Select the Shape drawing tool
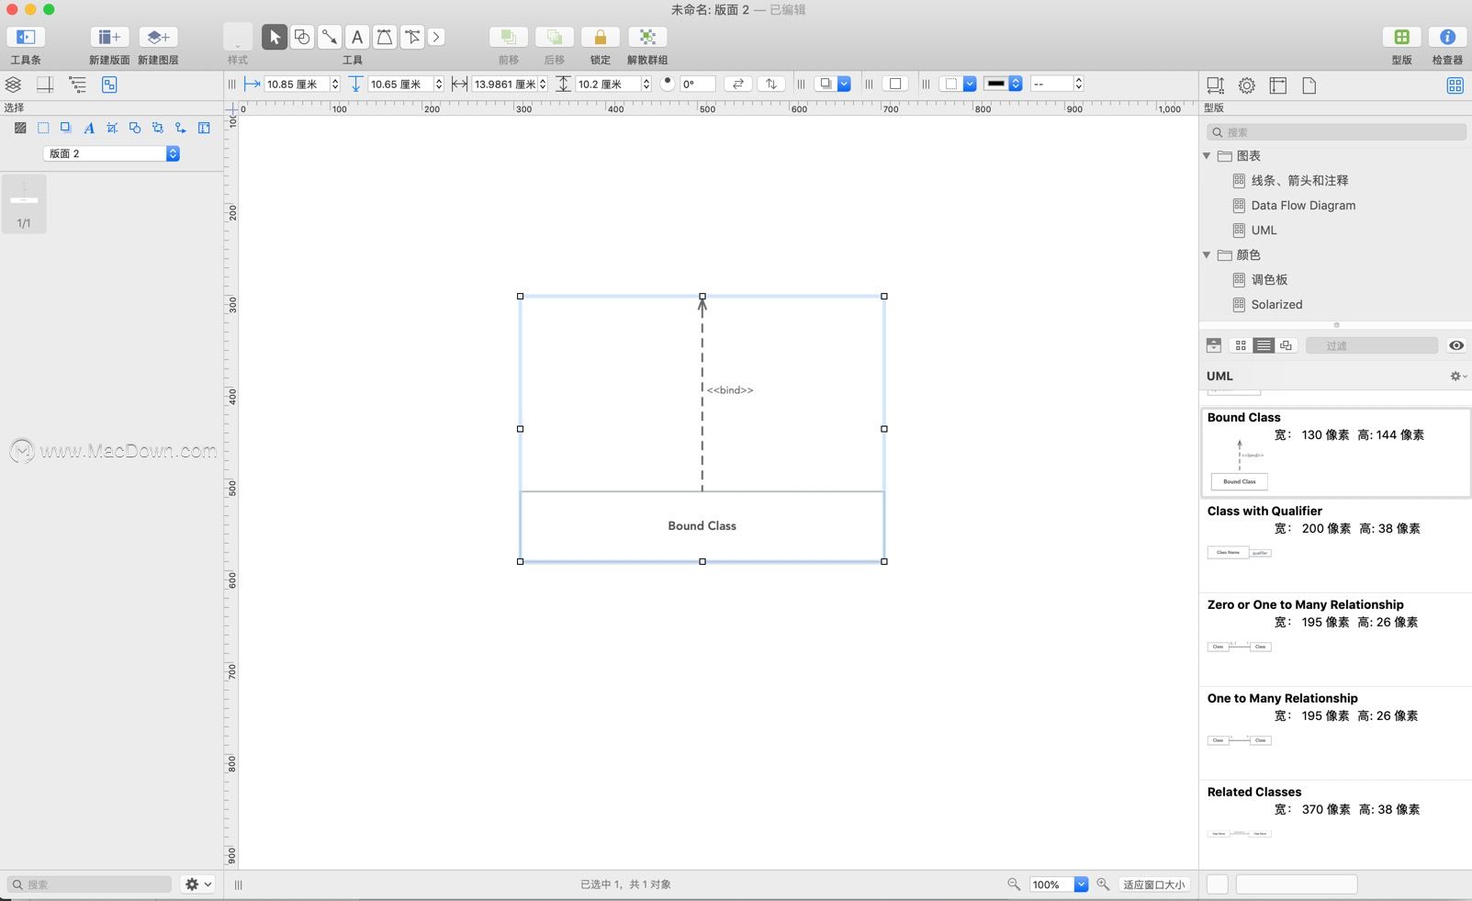This screenshot has width=1472, height=901. (x=302, y=37)
